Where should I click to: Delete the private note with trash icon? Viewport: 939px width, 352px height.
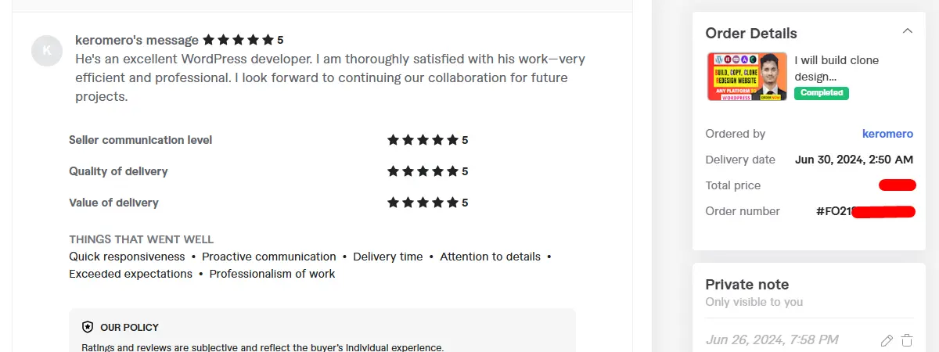907,340
